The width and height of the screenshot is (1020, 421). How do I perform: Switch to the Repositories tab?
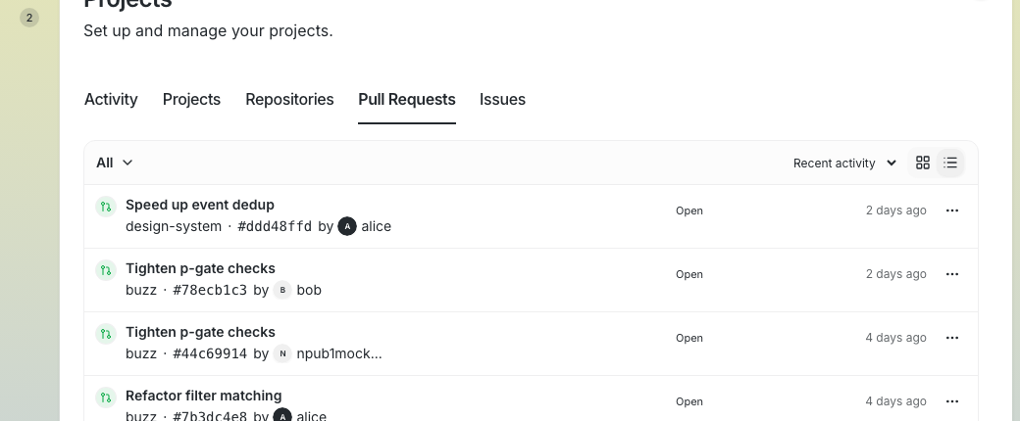click(x=289, y=100)
